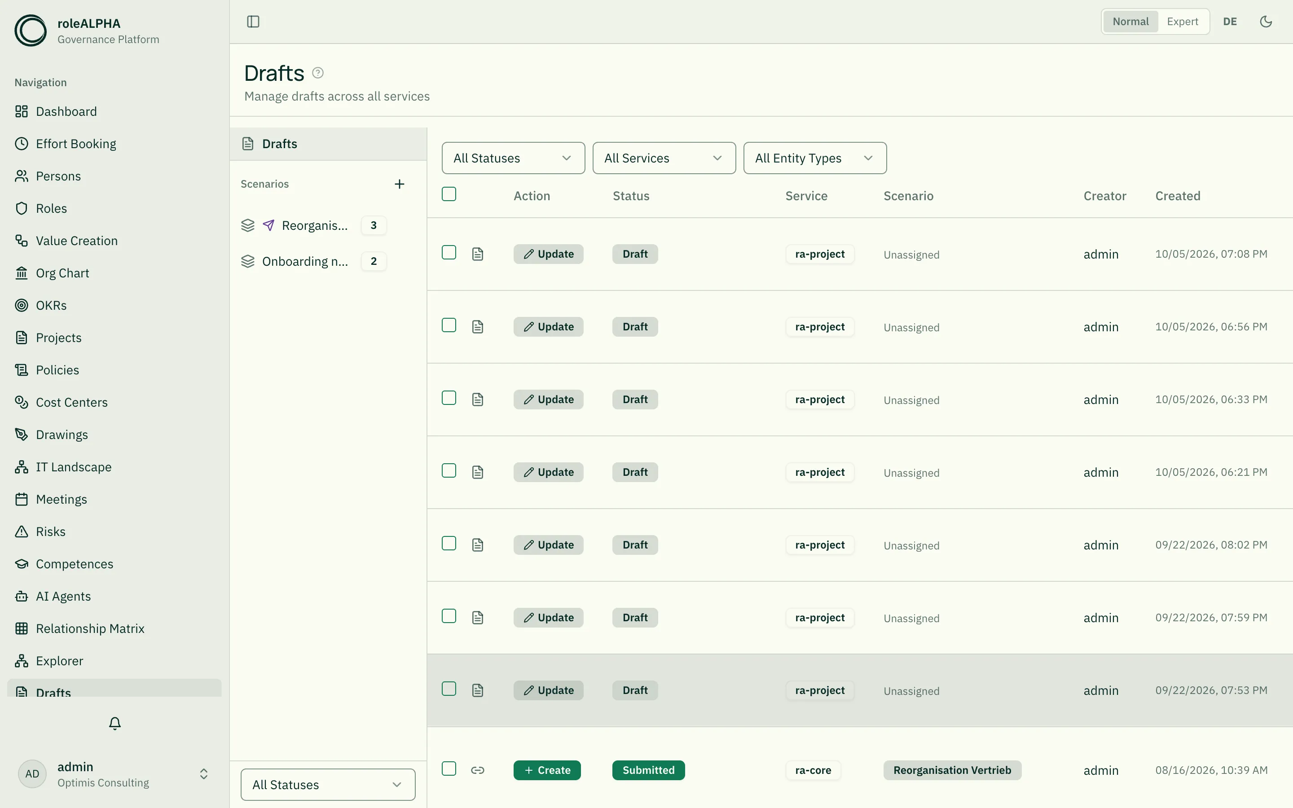Open document icon for 07:53 PM draft
The height and width of the screenshot is (808, 1293).
point(478,690)
